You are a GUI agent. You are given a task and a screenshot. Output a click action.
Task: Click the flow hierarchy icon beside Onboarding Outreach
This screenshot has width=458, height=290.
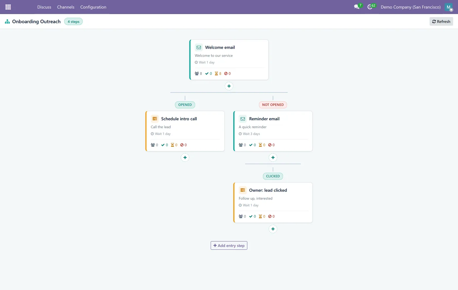point(7,22)
